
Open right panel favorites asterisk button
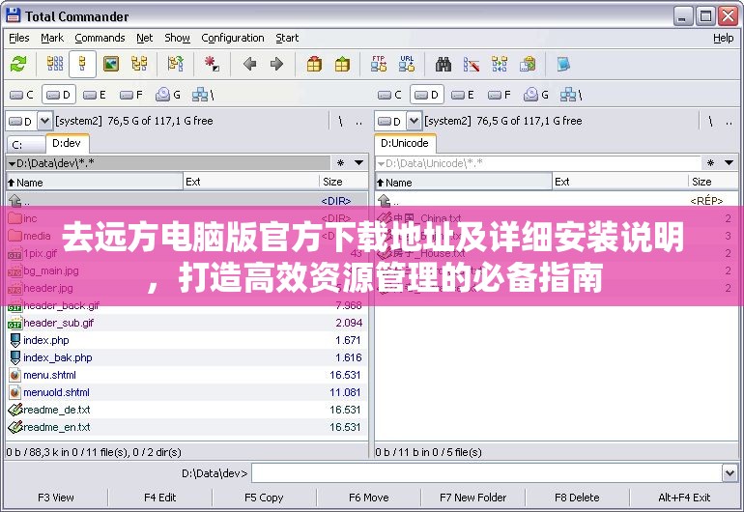click(710, 163)
